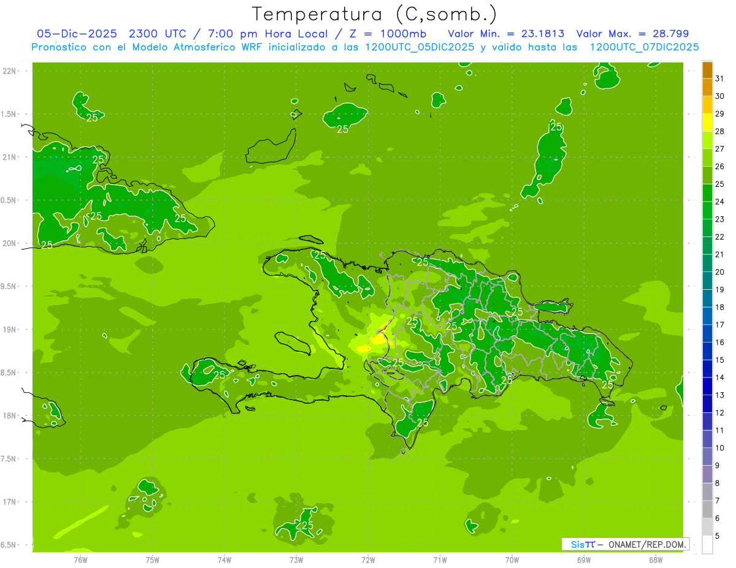Click the "Valor Max. = 28.799" value
The height and width of the screenshot is (568, 736).
point(632,34)
